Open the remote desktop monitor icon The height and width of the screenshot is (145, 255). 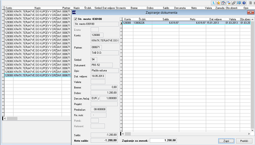click(x=239, y=3)
